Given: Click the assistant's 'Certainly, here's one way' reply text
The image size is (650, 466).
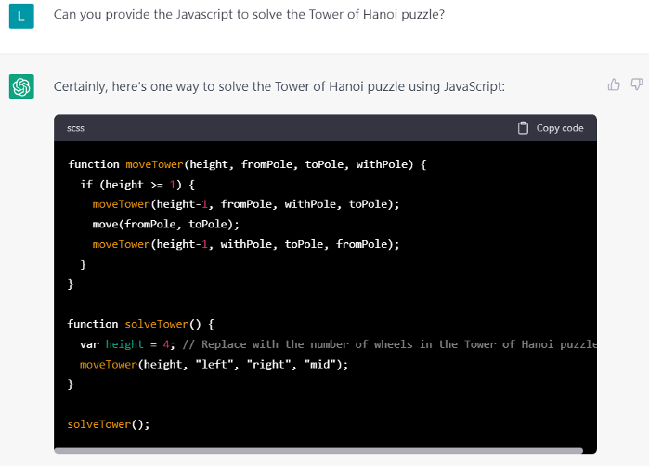Looking at the screenshot, I should (279, 86).
